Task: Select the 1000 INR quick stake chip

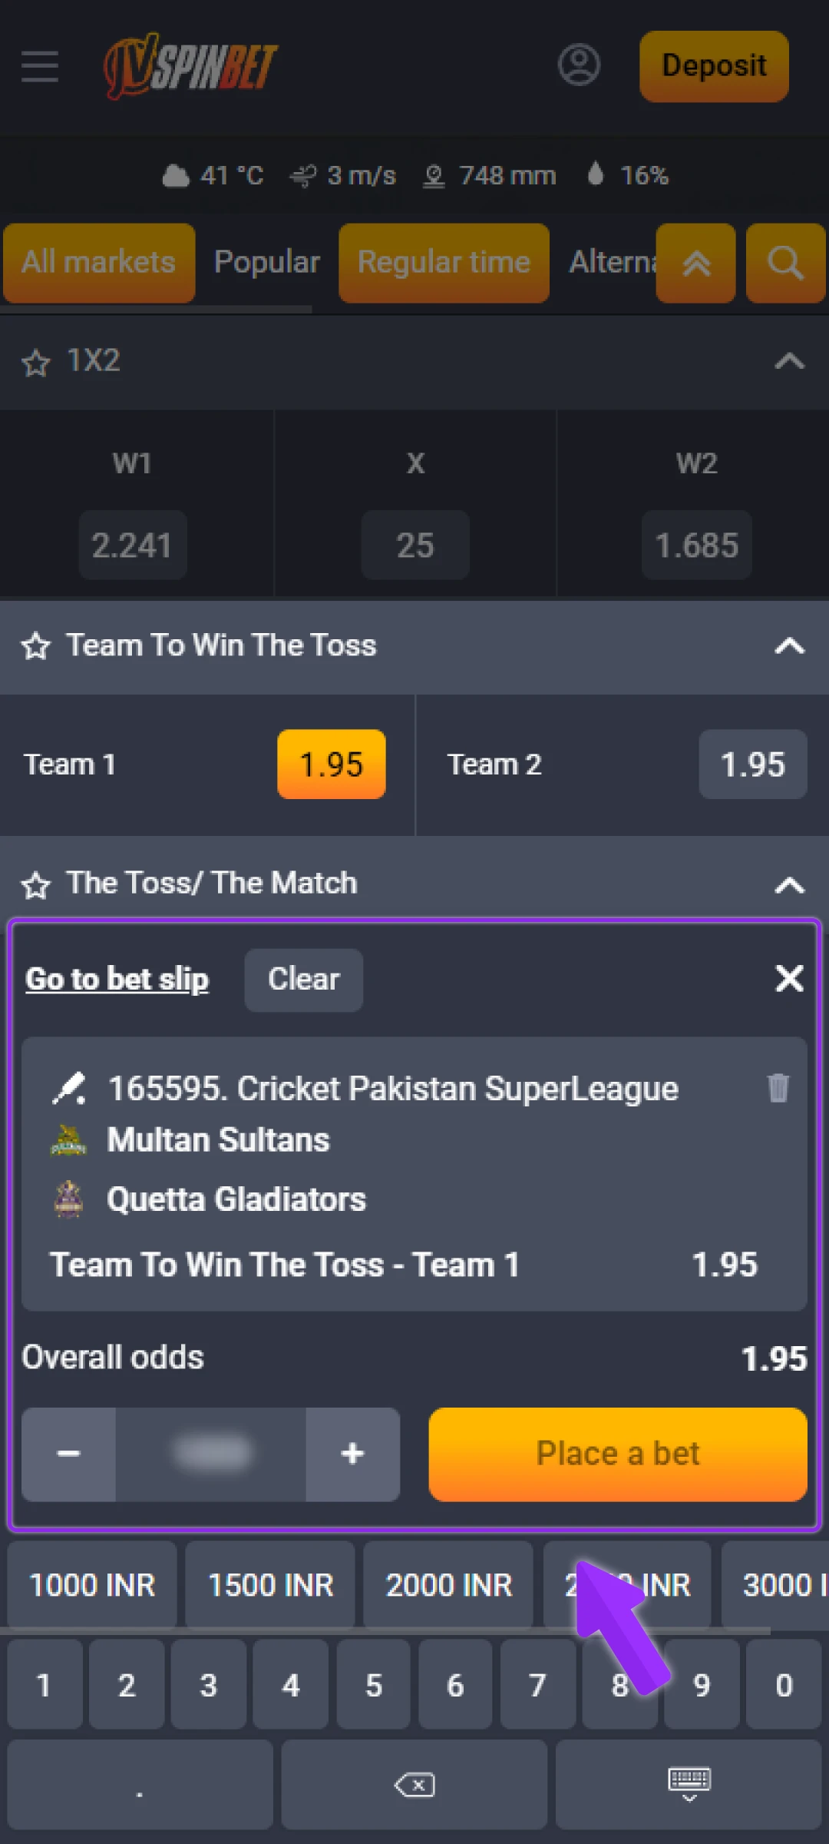Action: [92, 1584]
